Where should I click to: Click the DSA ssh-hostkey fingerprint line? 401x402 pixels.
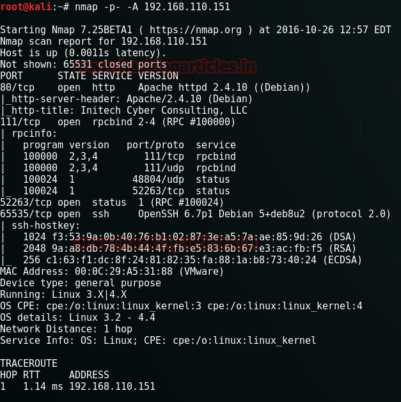[x=190, y=237]
